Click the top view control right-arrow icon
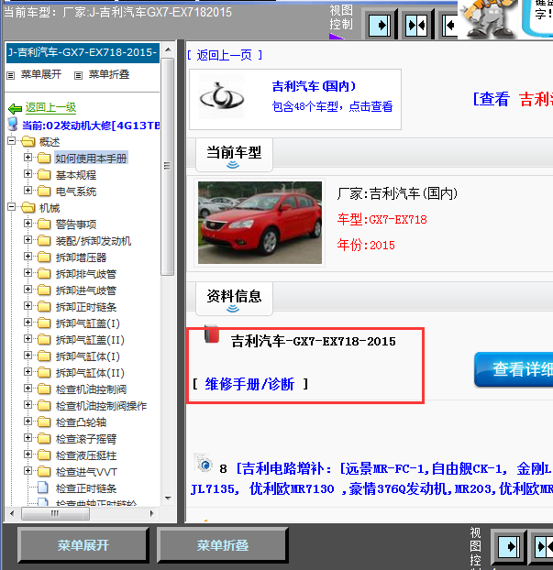 [x=380, y=25]
